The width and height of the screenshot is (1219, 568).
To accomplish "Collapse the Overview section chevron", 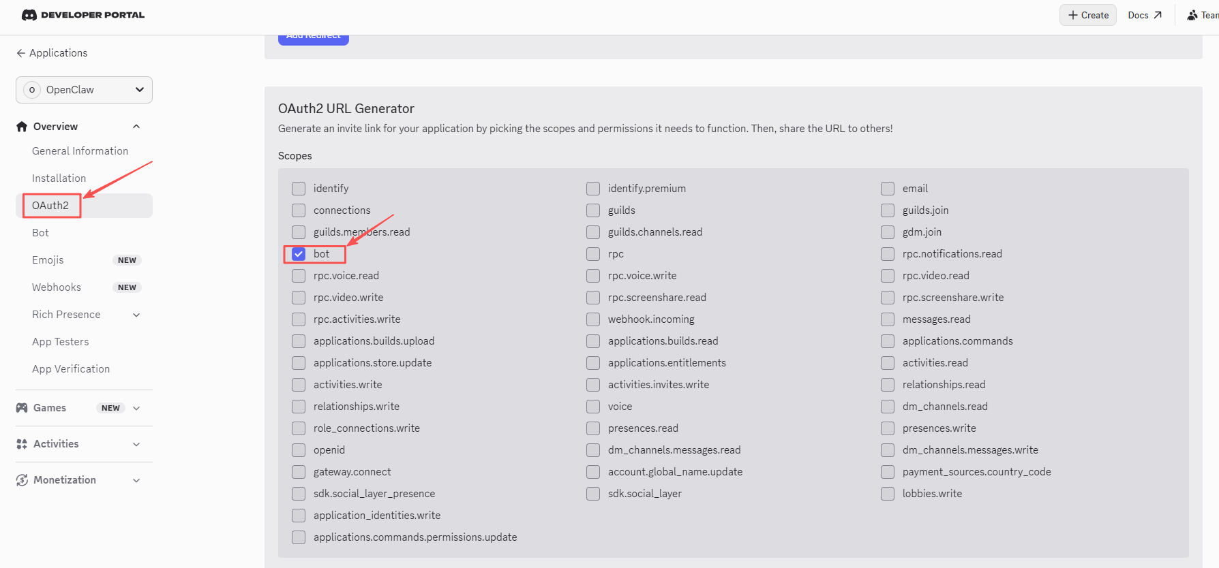I will tap(136, 127).
